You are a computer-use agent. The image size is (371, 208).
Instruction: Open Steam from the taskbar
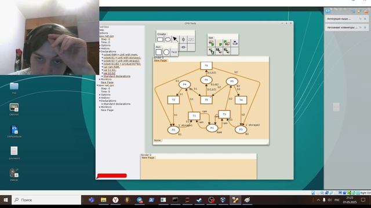(199, 200)
